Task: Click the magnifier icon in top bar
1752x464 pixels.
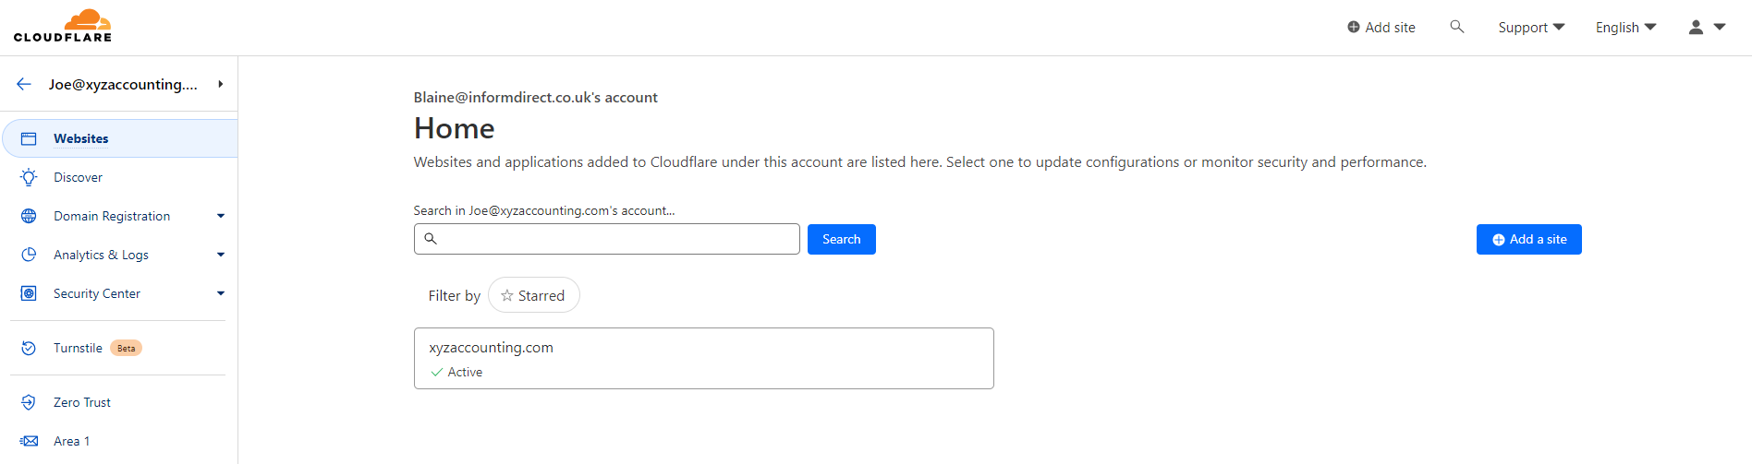Action: click(1457, 27)
